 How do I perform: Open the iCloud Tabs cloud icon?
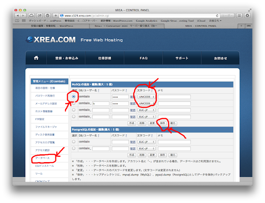[31, 16]
